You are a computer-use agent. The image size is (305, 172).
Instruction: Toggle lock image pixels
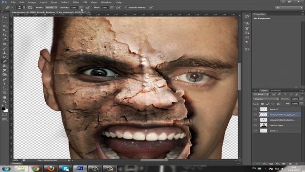[x=268, y=104]
